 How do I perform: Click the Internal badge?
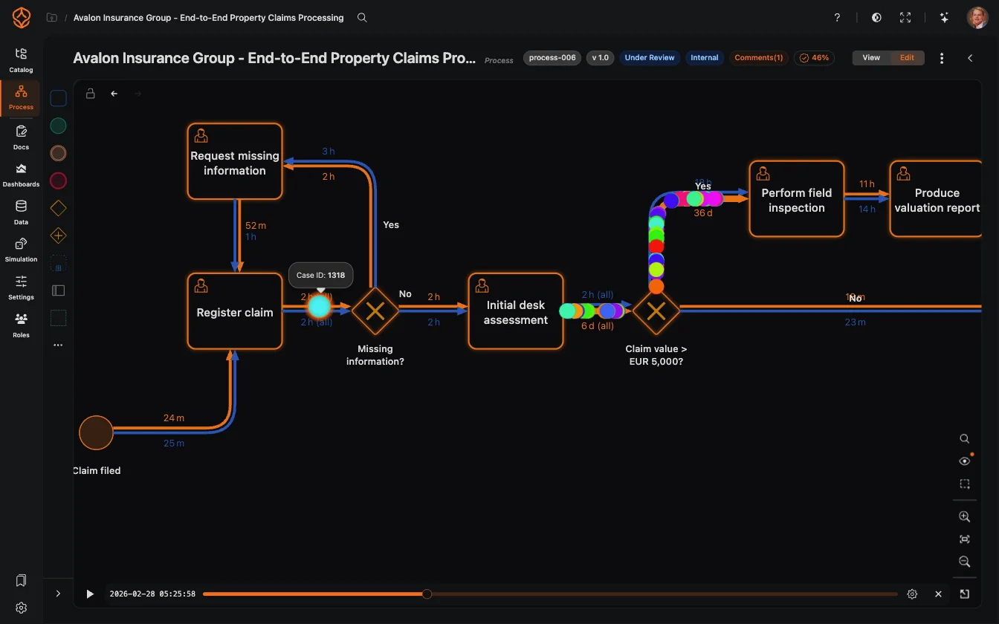tap(705, 57)
